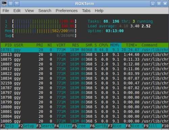Click the F6 SortBy function key
Screen dimensions: 169x130
[99, 126]
